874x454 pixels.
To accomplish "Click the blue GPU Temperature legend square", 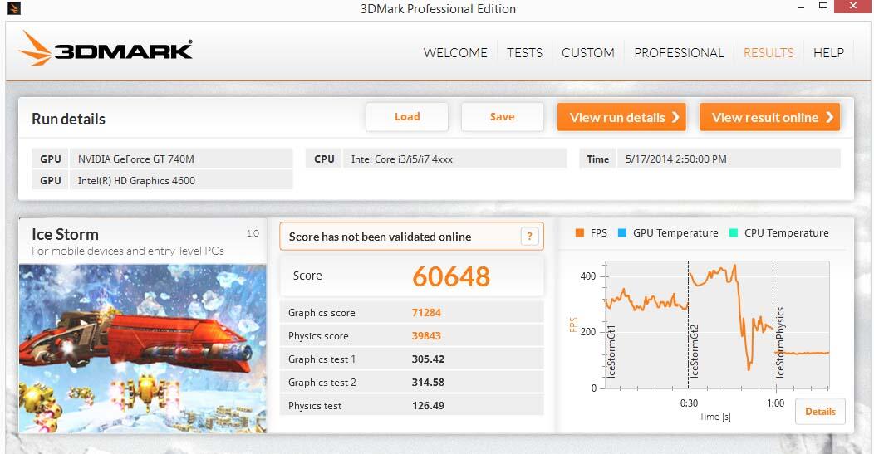I will pos(621,233).
